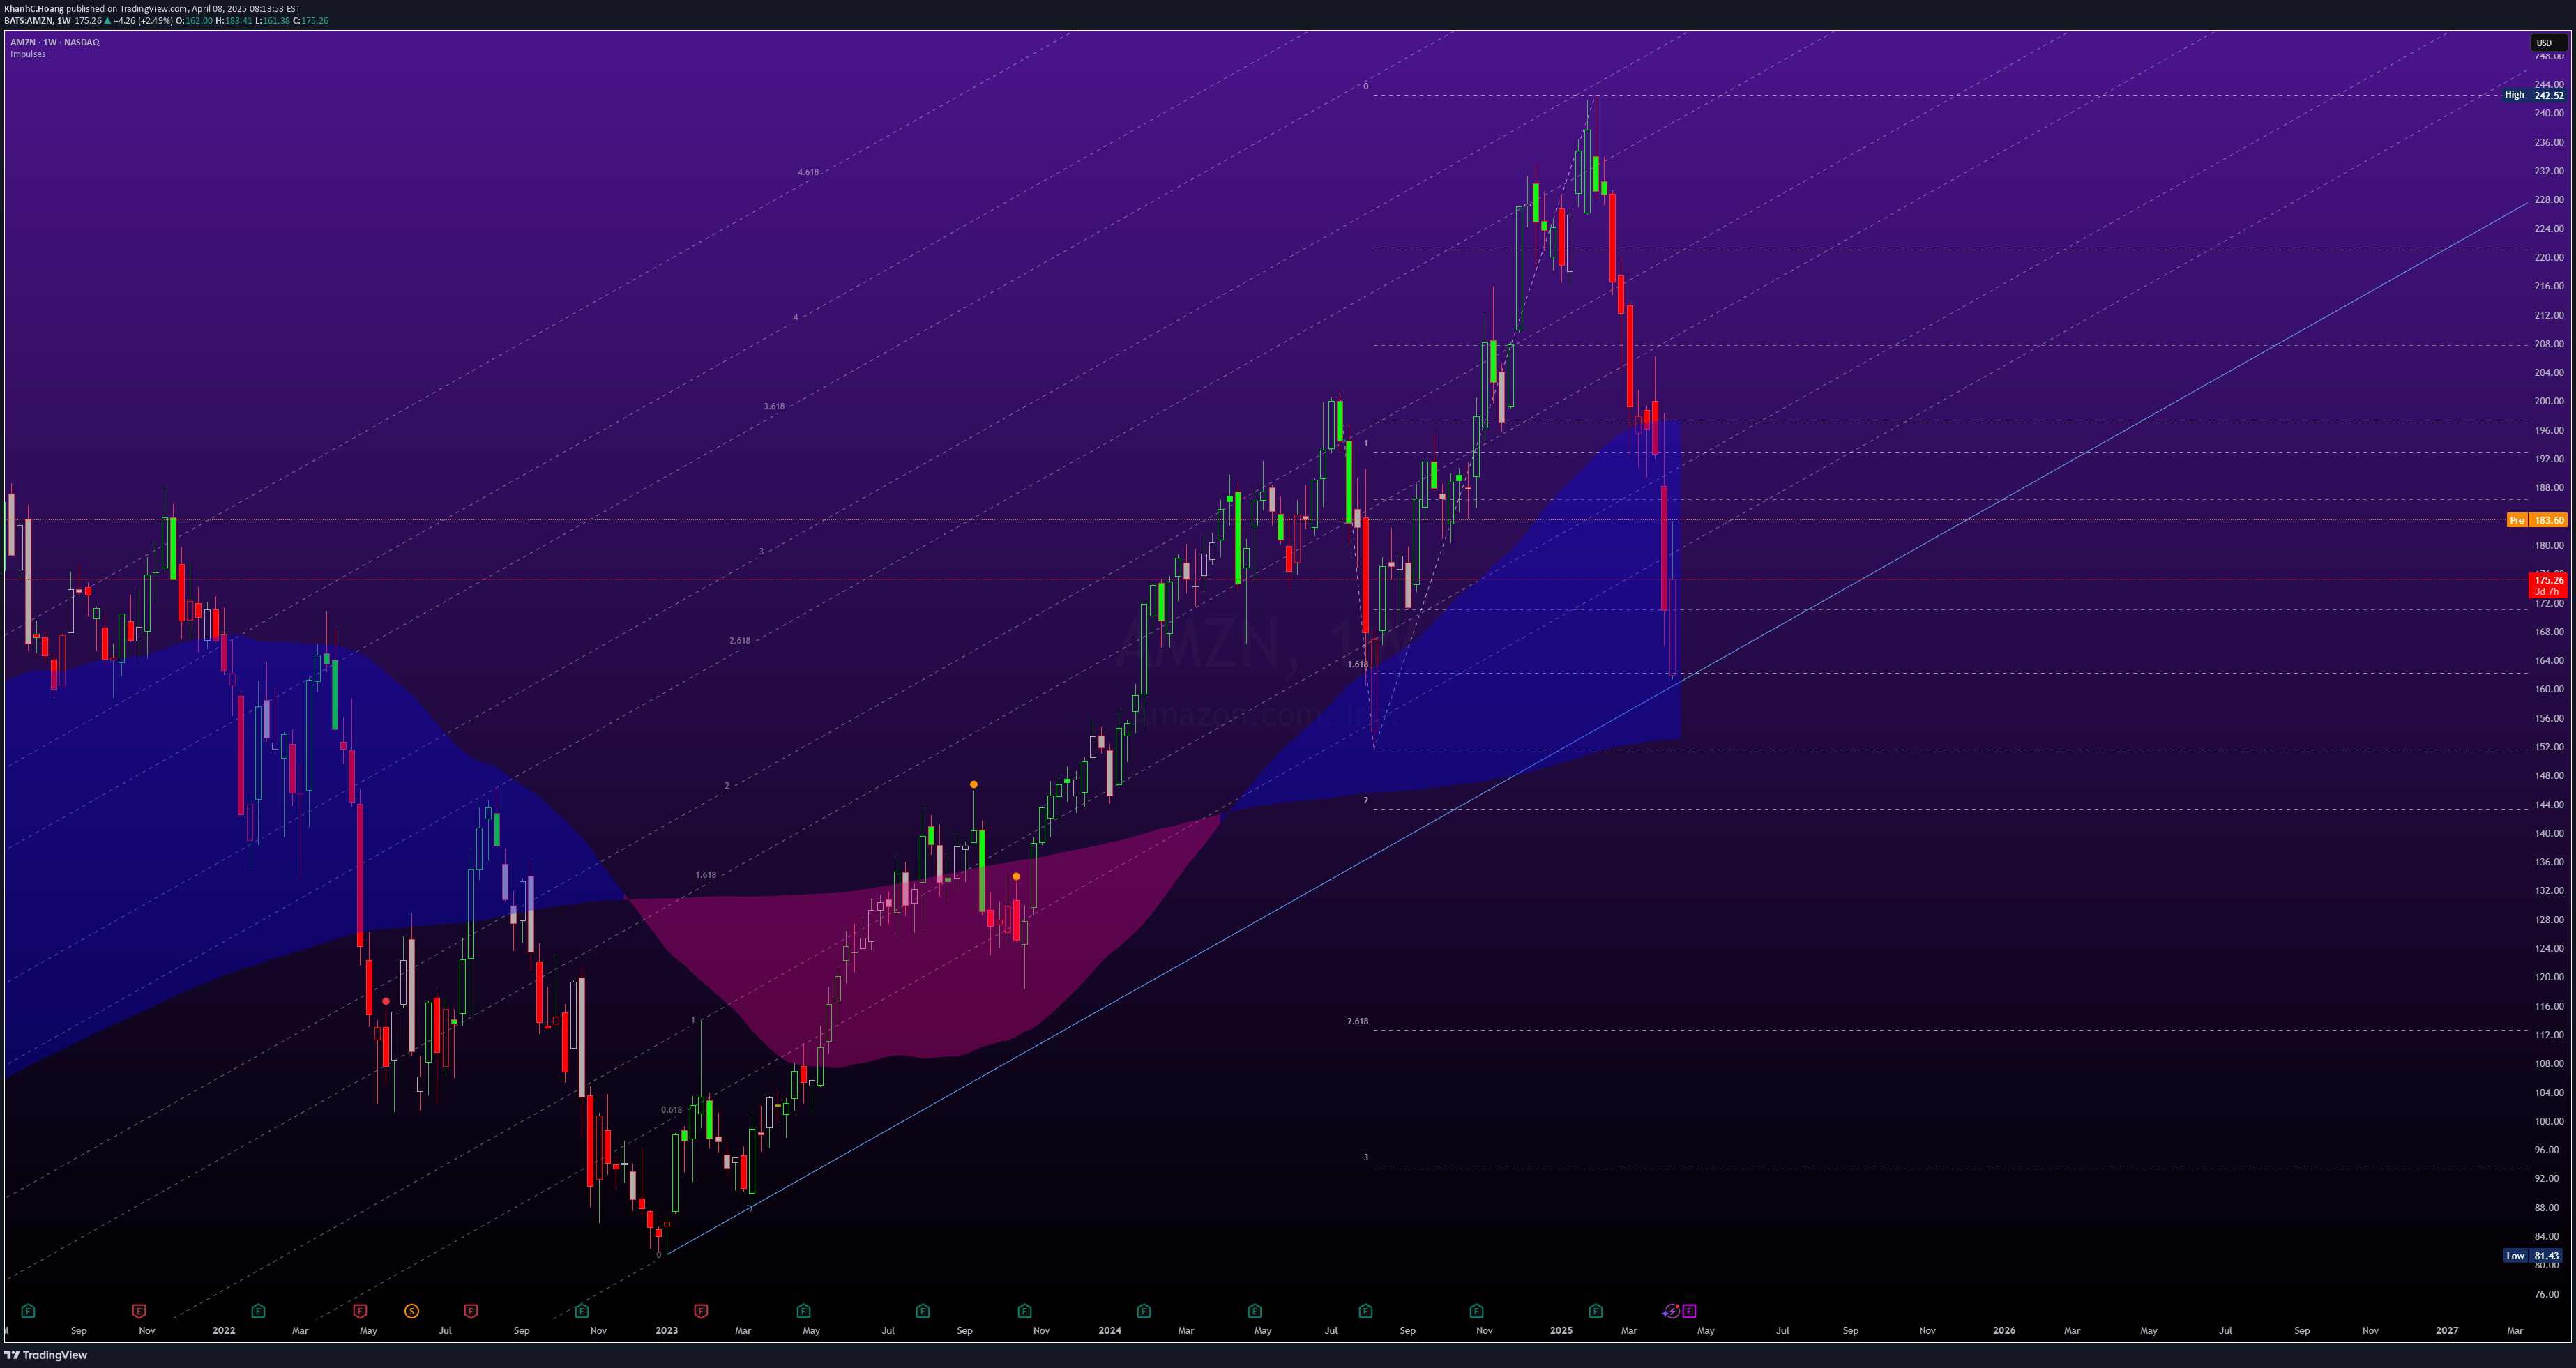This screenshot has width=2576, height=1368.
Task: Click the orange S split marker
Action: (x=411, y=1310)
